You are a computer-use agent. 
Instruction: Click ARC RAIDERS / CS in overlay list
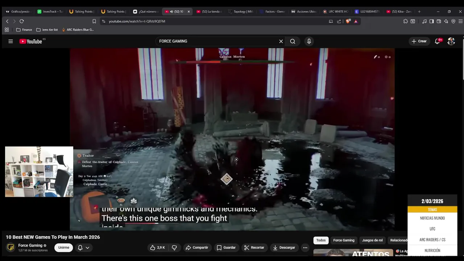432,240
